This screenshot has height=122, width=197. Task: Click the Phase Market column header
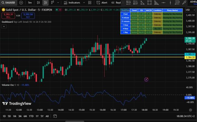point(172,10)
